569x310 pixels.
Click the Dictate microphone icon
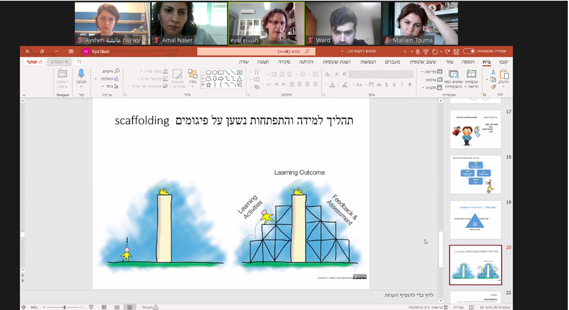[81, 75]
